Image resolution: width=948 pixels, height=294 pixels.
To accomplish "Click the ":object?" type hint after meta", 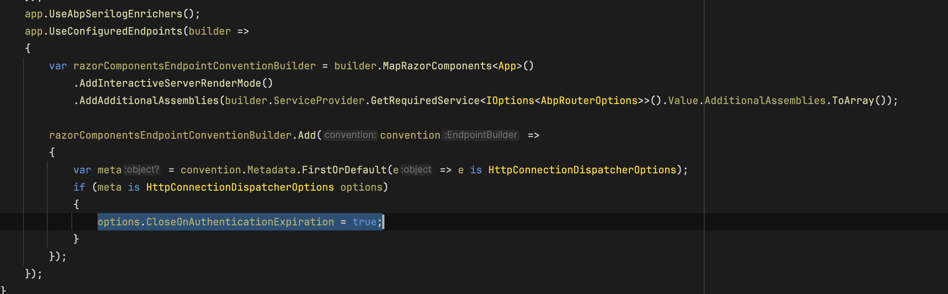I will [x=142, y=170].
